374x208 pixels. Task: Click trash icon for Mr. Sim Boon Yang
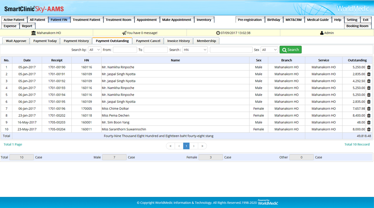[x=369, y=122]
